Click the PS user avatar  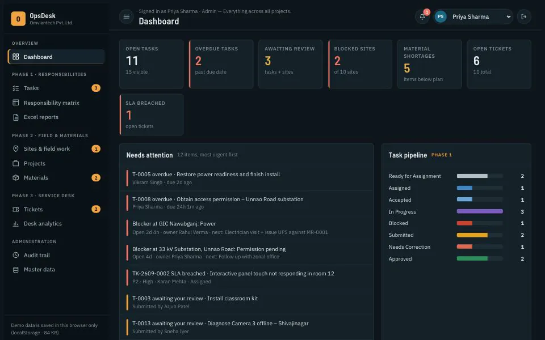pos(441,16)
